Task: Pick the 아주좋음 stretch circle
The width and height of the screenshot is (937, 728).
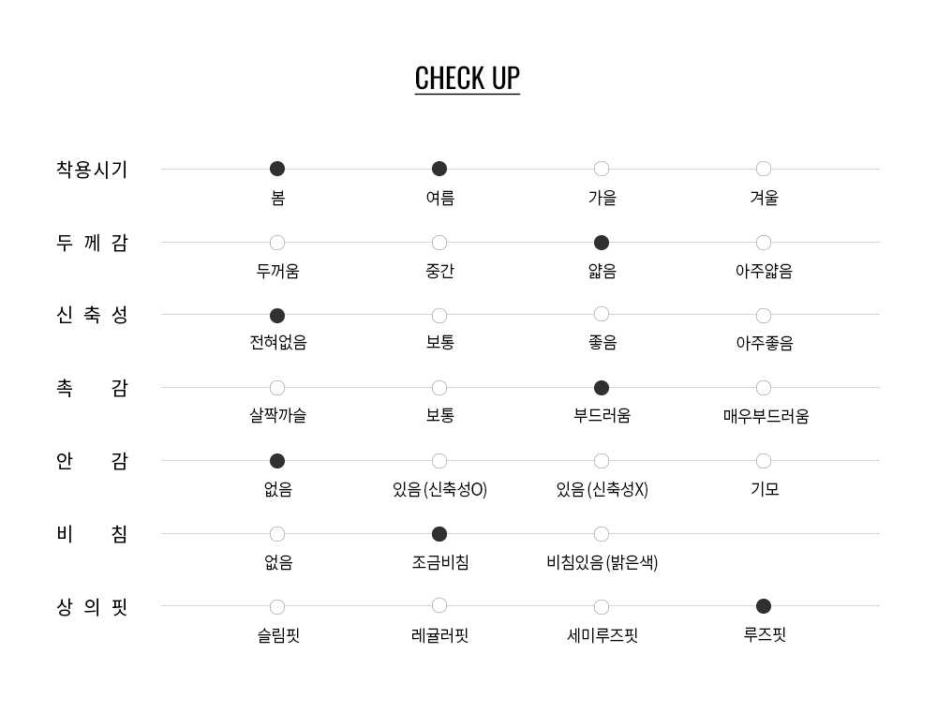Action: [x=764, y=316]
